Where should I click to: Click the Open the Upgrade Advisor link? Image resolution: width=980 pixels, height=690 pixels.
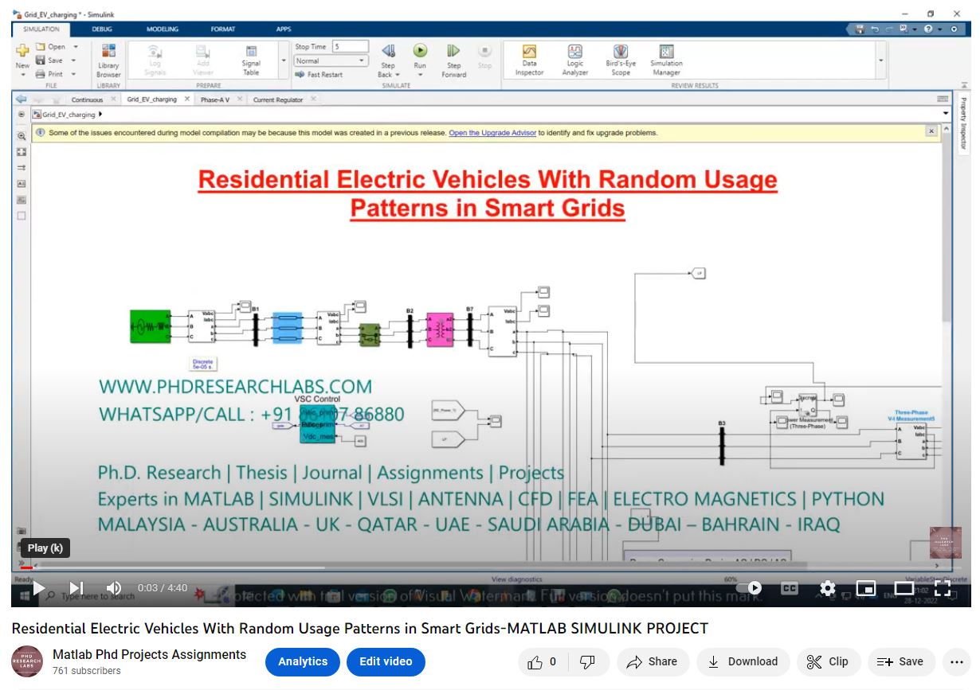pyautogui.click(x=492, y=133)
